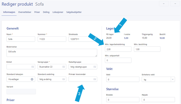Switch to the Oversettelser tab
The width and height of the screenshot is (181, 104).
[25, 12]
